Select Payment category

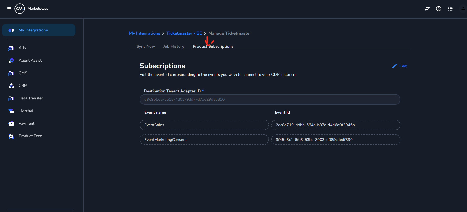(x=27, y=123)
